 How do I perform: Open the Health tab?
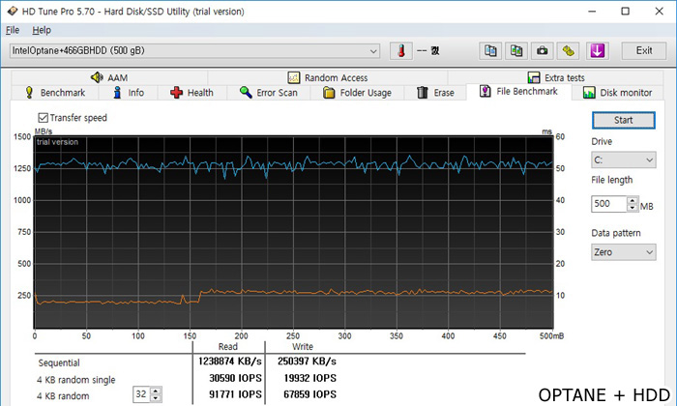(192, 93)
